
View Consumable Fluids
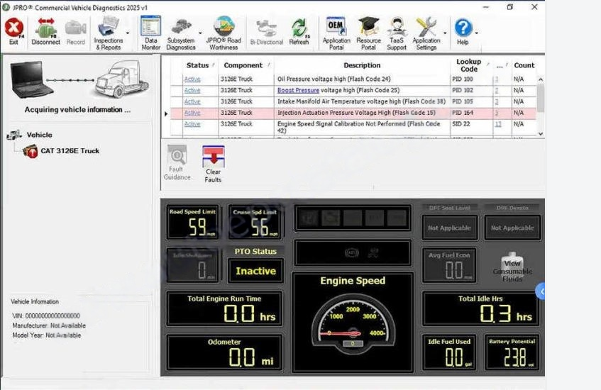click(x=512, y=267)
